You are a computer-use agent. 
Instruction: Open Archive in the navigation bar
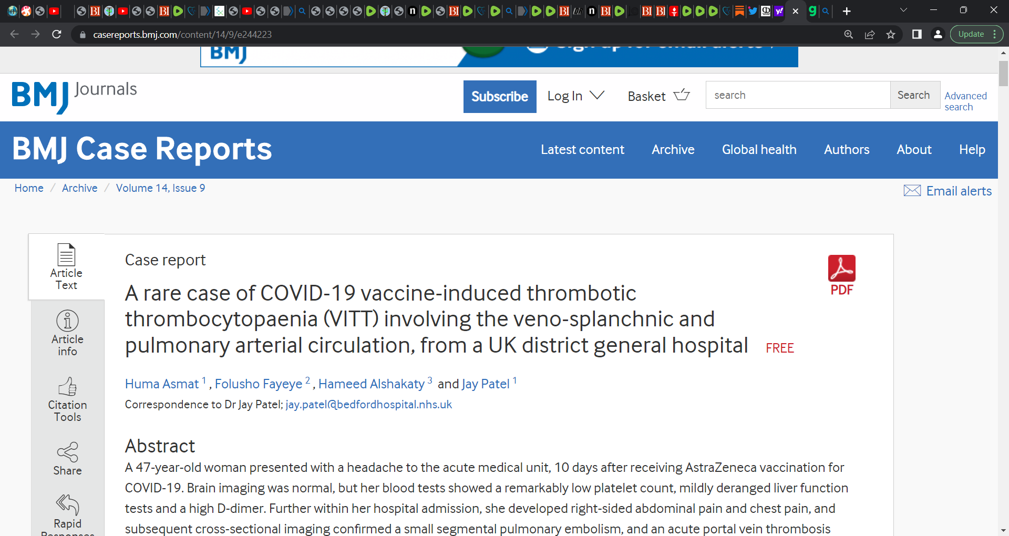[673, 150]
